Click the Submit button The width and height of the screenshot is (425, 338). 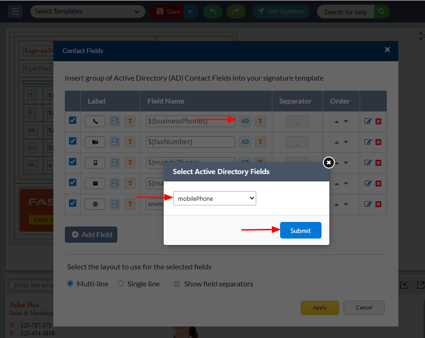point(300,231)
